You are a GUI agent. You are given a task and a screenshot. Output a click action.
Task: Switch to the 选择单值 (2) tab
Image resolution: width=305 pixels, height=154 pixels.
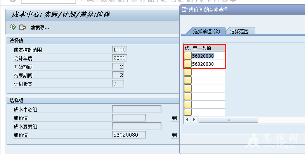(206, 31)
